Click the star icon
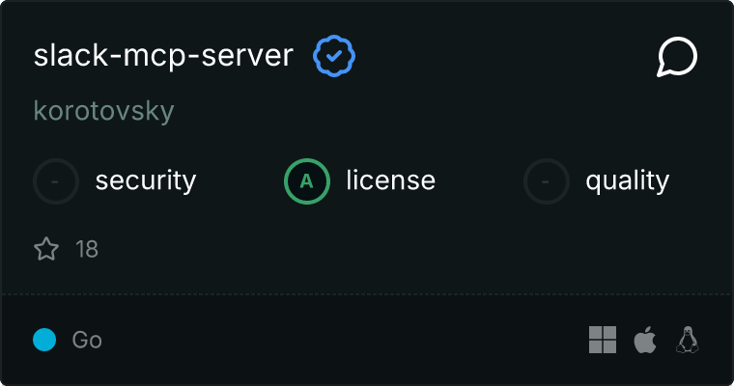734x386 pixels. click(x=46, y=250)
